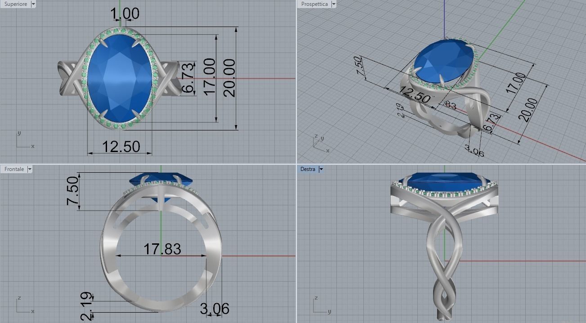This screenshot has width=586, height=323.
Task: Select the Frontale viewport label
Action: (x=14, y=169)
